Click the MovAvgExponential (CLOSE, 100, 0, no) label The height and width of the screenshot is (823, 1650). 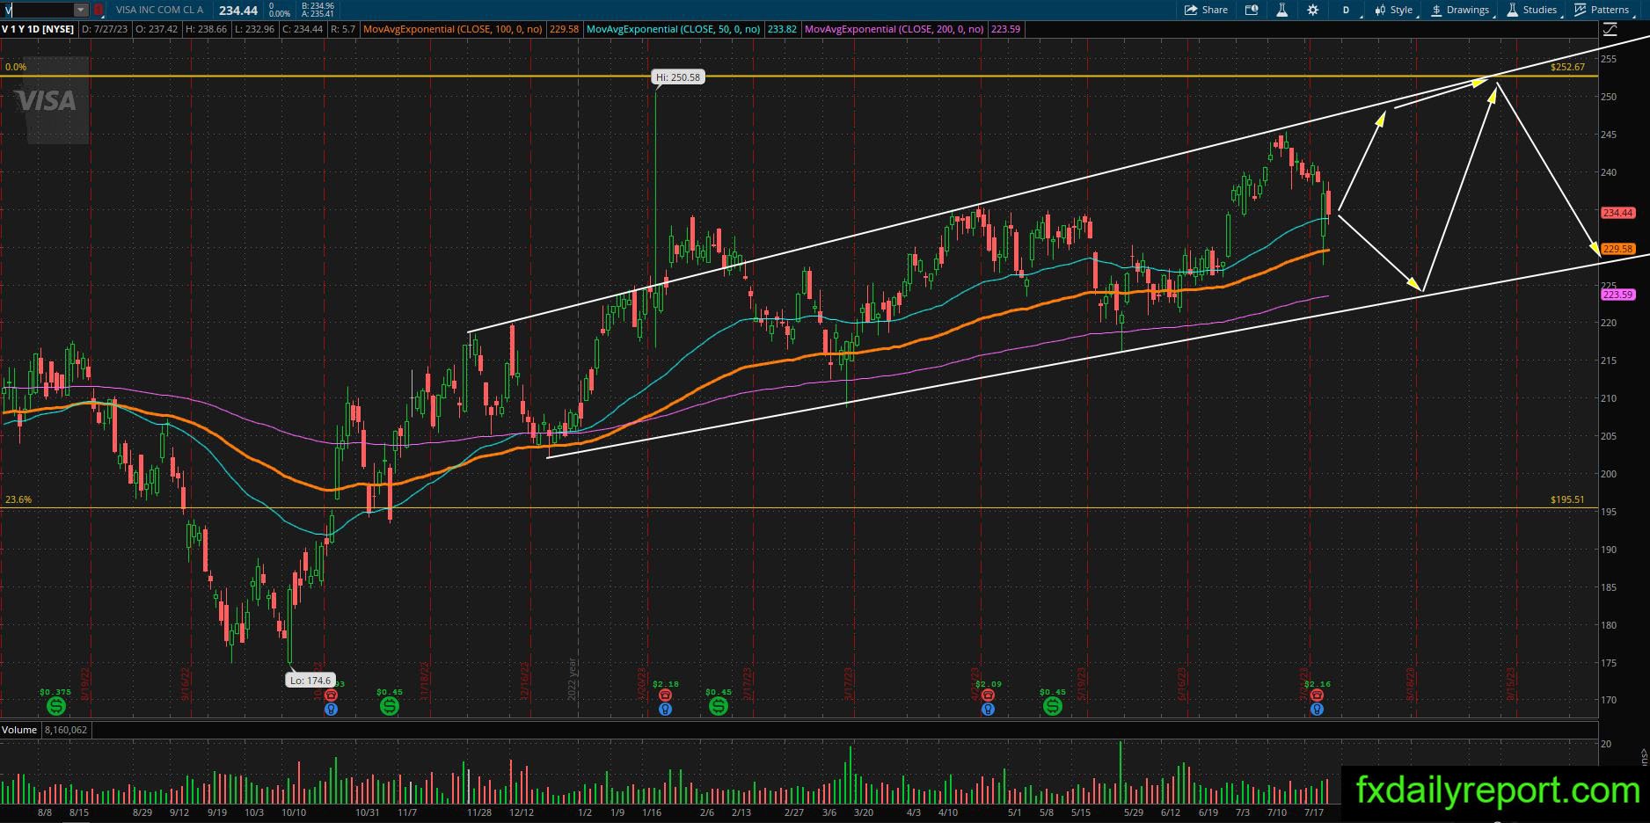tap(452, 29)
